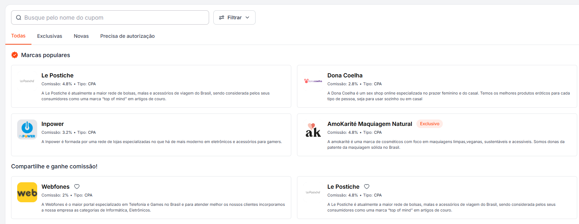The height and width of the screenshot is (224, 579).
Task: Click the Dona Coelha logo
Action: [x=313, y=81]
